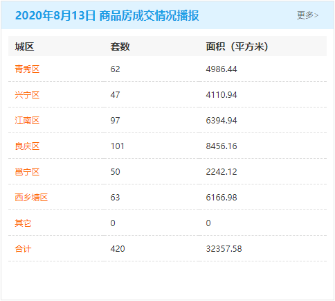Open the 良庆区 district link

click(27, 146)
